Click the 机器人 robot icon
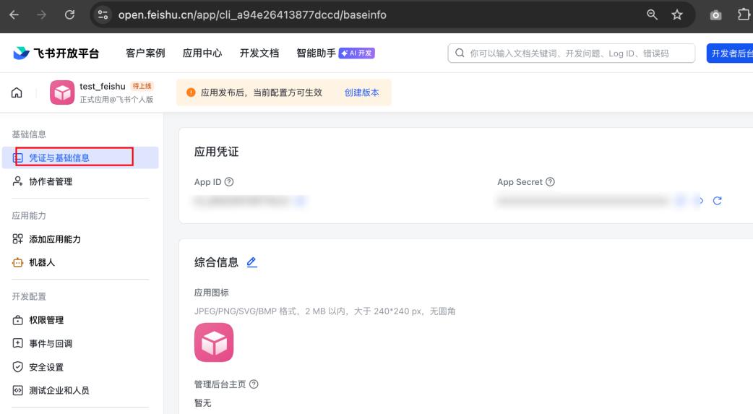The width and height of the screenshot is (753, 414). [18, 262]
